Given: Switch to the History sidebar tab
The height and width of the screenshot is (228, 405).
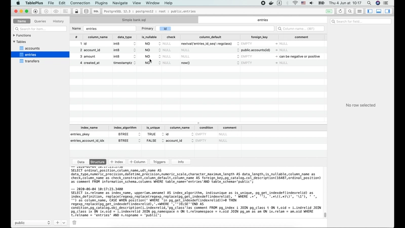Looking at the screenshot, I should click(x=58, y=21).
